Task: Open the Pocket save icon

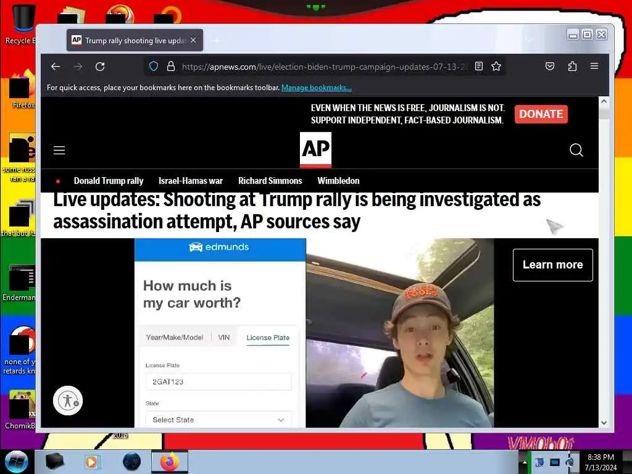Action: 550,67
